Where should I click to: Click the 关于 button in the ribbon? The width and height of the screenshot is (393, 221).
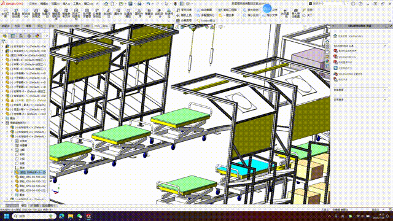pos(308,15)
